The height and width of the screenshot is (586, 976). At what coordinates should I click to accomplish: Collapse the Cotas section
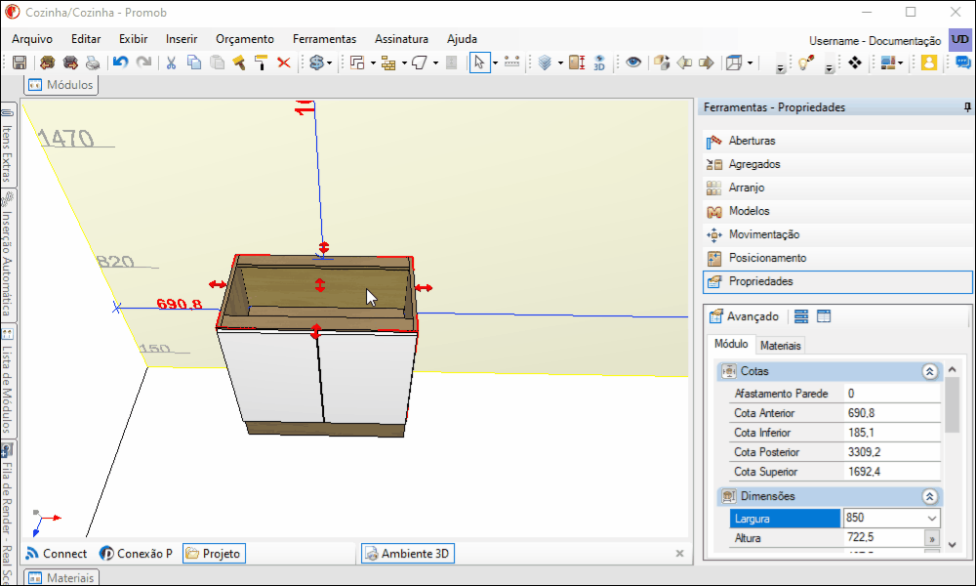929,372
